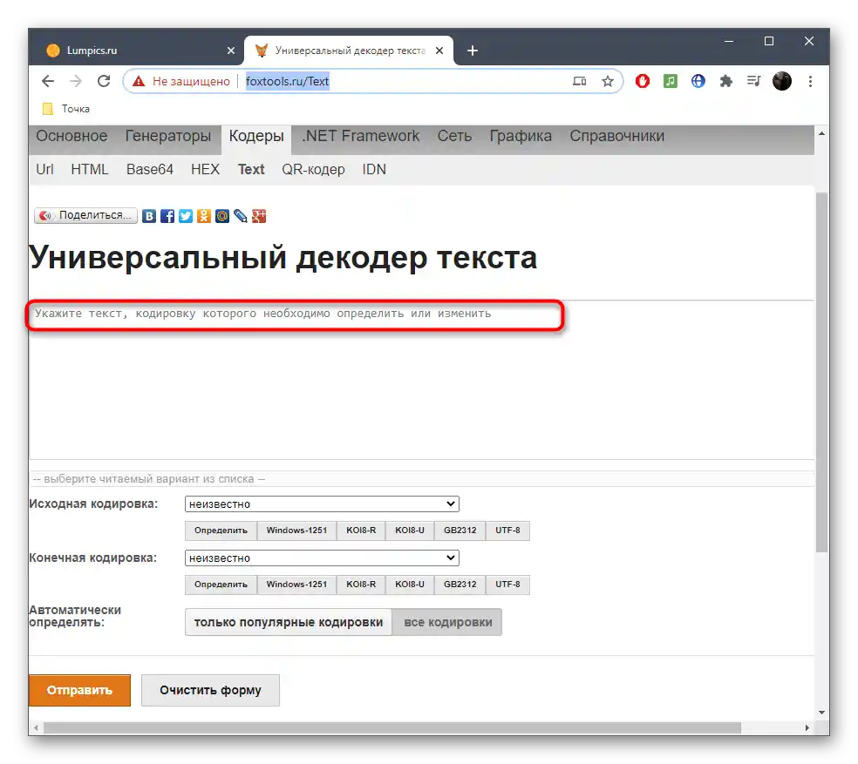858x764 pixels.
Task: Click Определить under Конечная кодировка
Action: [x=221, y=585]
